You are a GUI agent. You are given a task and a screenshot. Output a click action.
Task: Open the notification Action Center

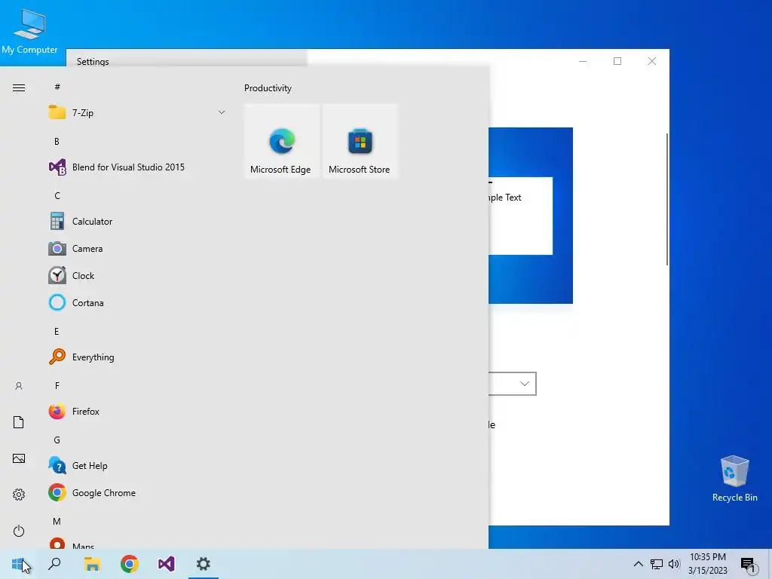748,564
